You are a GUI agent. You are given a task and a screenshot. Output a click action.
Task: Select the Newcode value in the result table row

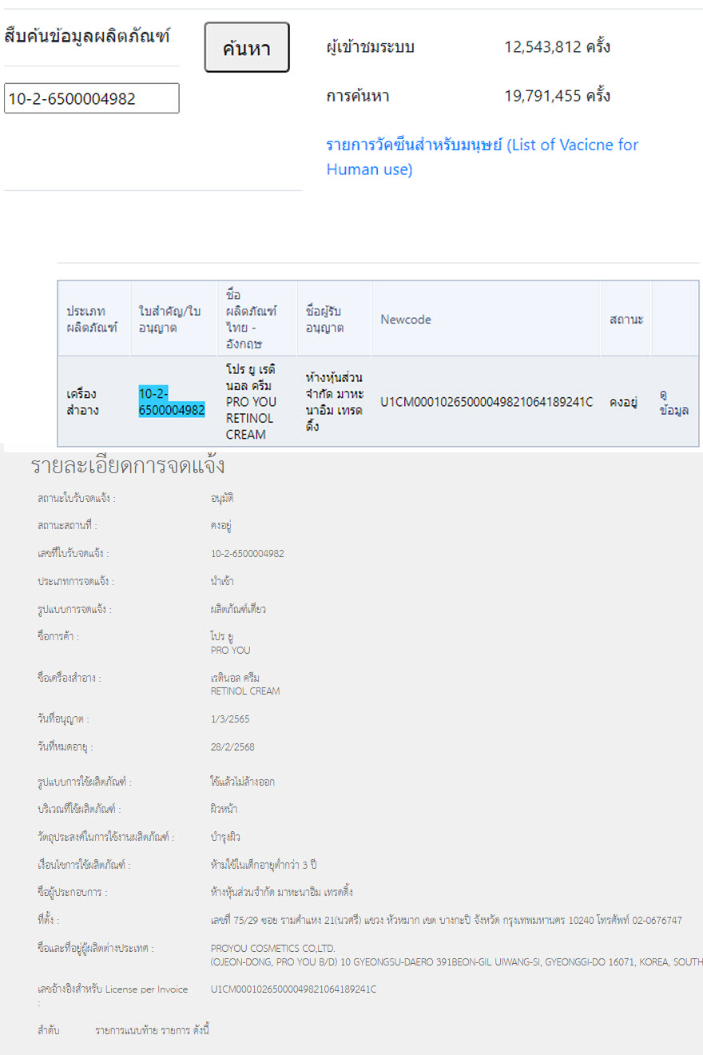pyautogui.click(x=487, y=402)
